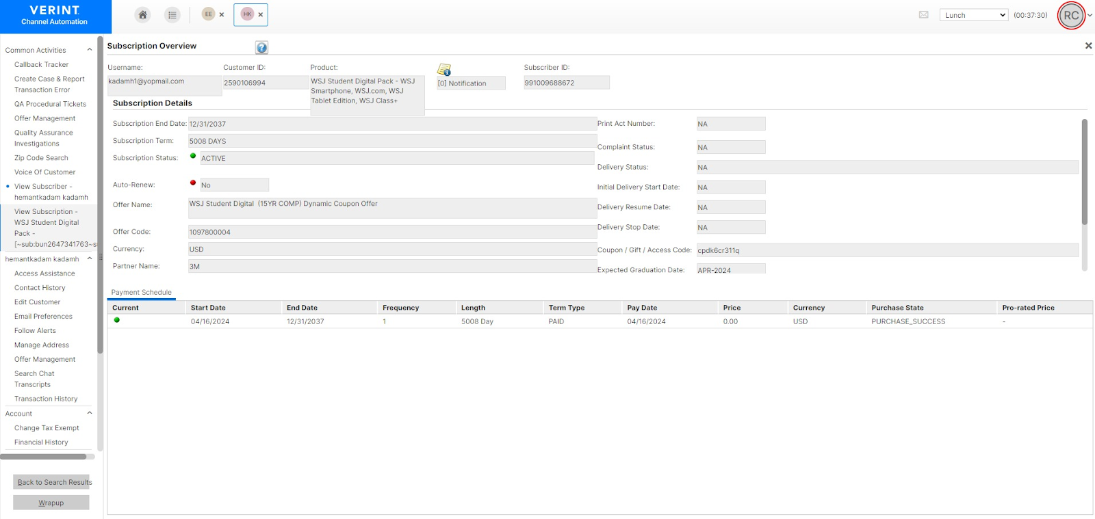Click the sidebar vertical scrollbar

[x=100, y=195]
